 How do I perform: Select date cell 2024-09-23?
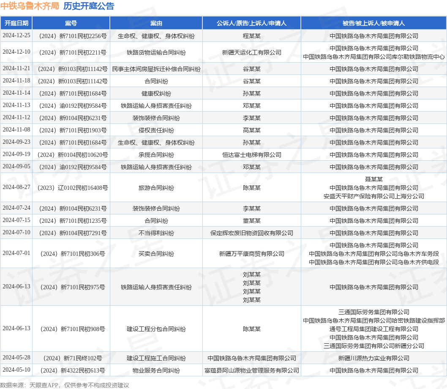(16, 142)
